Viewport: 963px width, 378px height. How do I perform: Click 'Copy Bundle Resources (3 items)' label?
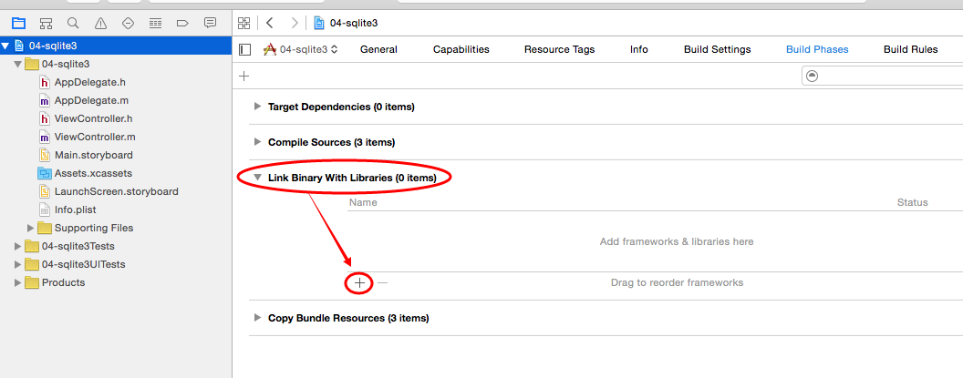[x=348, y=318]
